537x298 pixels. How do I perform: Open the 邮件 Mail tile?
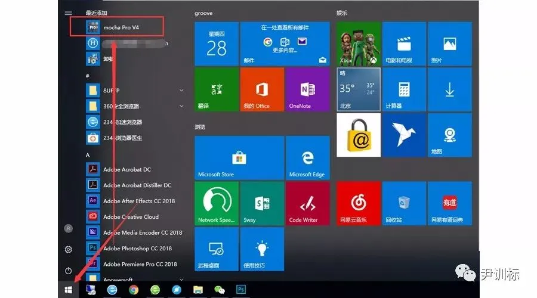[x=285, y=44]
